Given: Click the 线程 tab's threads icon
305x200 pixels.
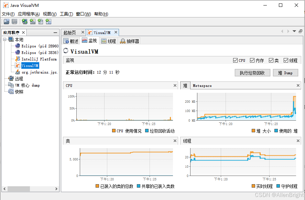Looking at the screenshot, I should point(104,41).
